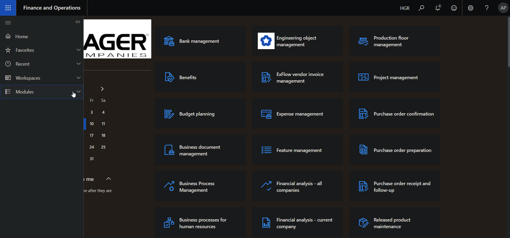Click Production floor management icon
The width and height of the screenshot is (510, 238).
pyautogui.click(x=363, y=41)
